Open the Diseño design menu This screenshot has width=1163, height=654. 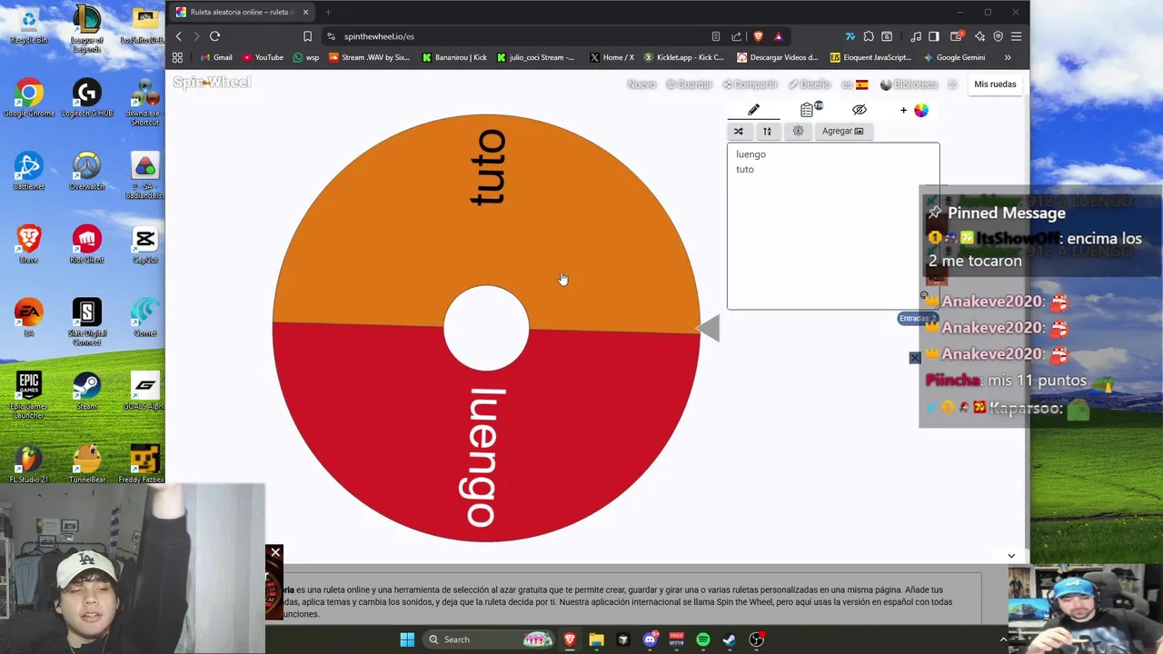[x=809, y=84]
